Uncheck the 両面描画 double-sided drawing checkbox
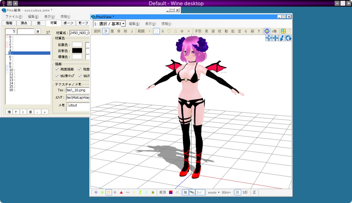Viewport: 352px width, 203px height. point(57,69)
